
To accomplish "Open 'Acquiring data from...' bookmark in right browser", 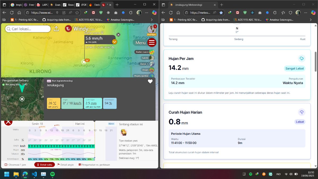I will coord(215,20).
